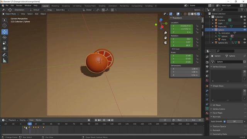
Task: Click the viewport zoom magnifier icon
Action: click(166, 33)
